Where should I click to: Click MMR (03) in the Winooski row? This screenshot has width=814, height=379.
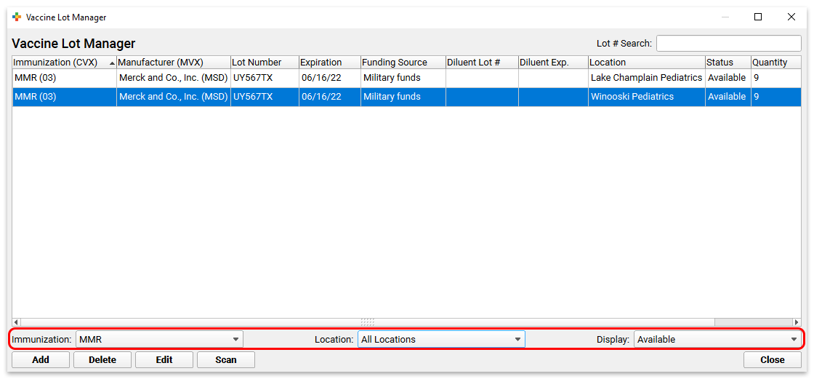pos(65,97)
